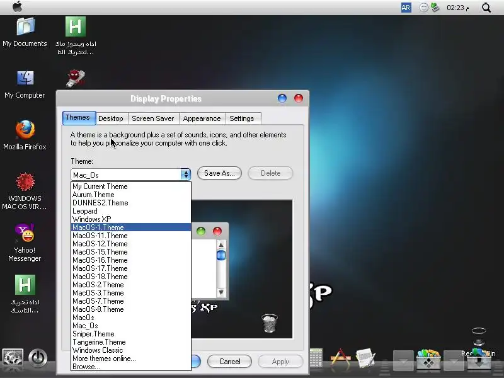Screen dimensions: 504x378
Task: Open Yahoo! Messenger desktop icon
Action: tap(25, 243)
